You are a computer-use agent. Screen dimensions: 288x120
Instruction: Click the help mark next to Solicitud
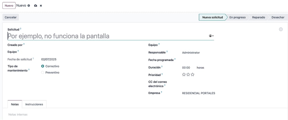point(21,29)
